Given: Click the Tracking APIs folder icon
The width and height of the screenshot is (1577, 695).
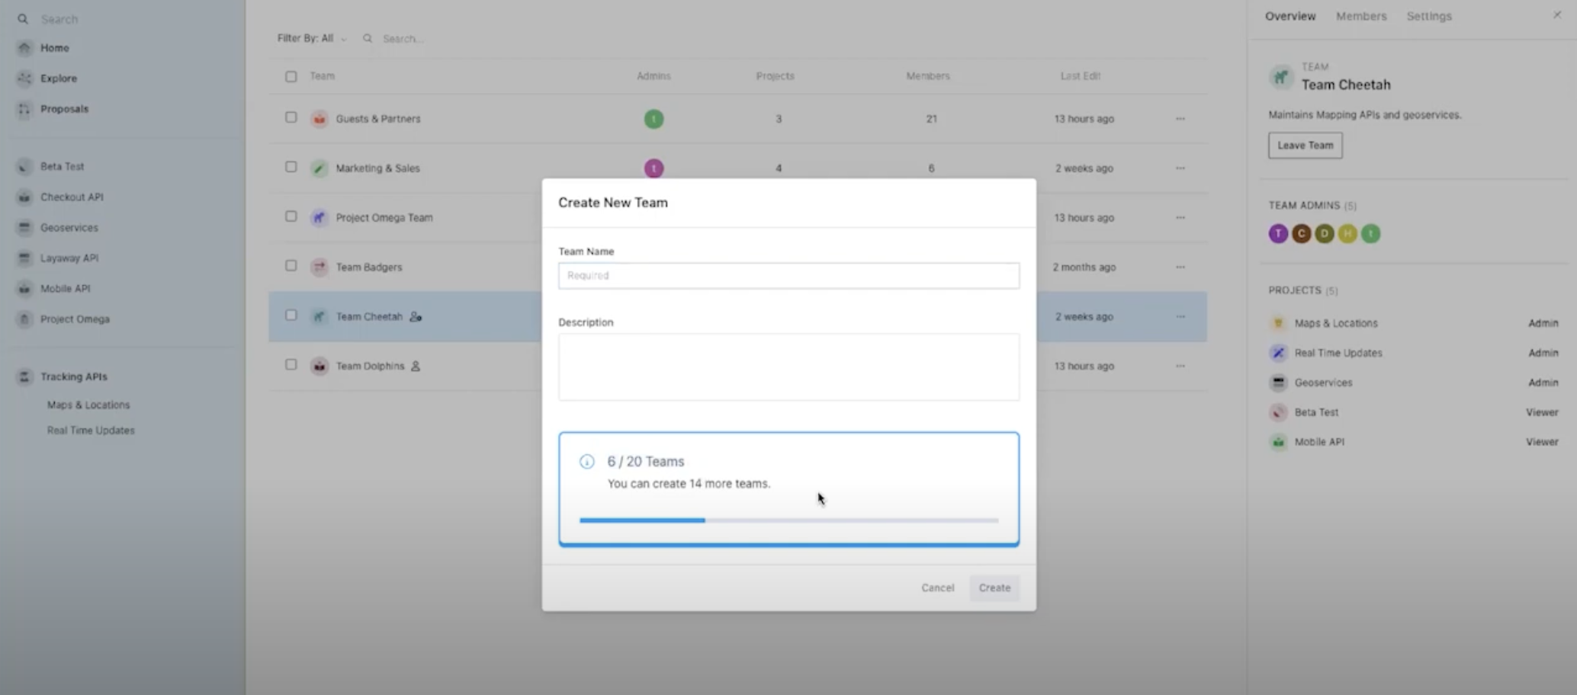Looking at the screenshot, I should [x=24, y=376].
